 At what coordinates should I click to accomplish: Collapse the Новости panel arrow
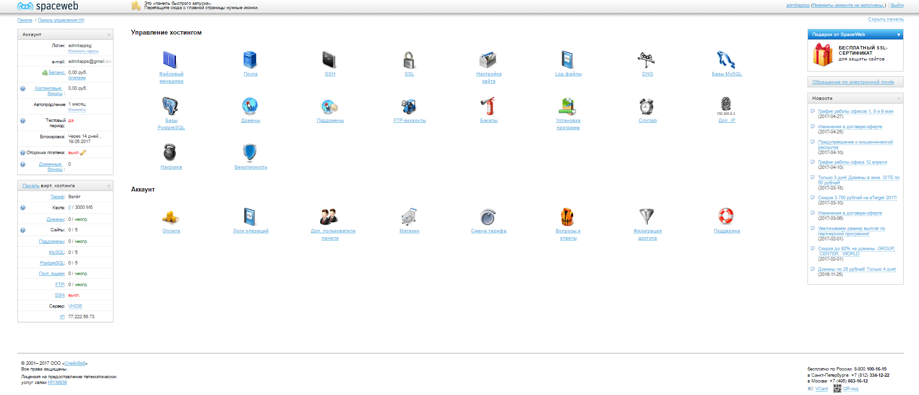(899, 98)
